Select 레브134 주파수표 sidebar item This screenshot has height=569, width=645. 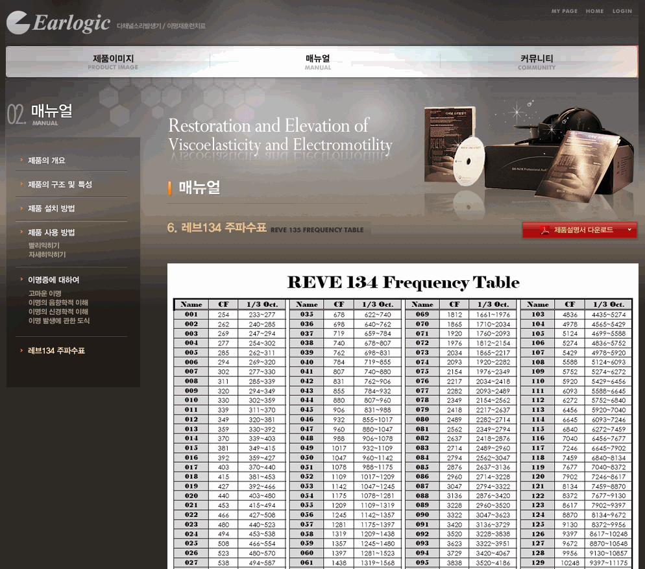tap(56, 350)
